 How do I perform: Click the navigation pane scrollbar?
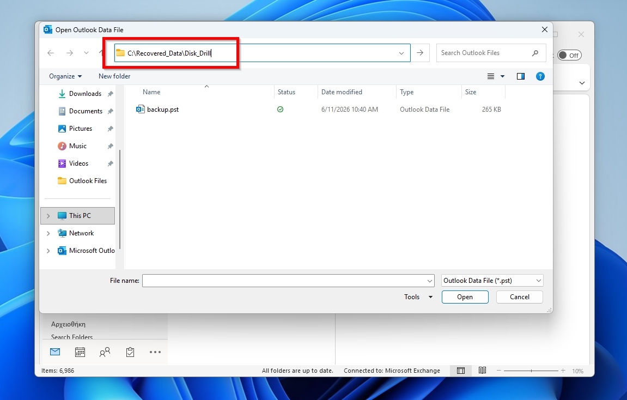tap(119, 200)
